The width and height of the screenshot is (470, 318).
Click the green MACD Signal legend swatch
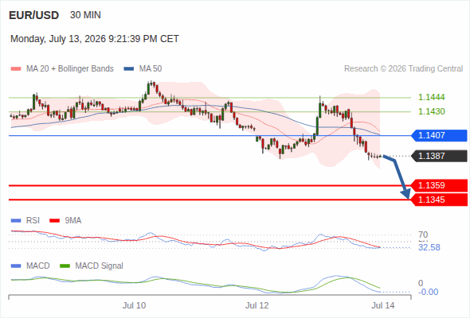65,266
